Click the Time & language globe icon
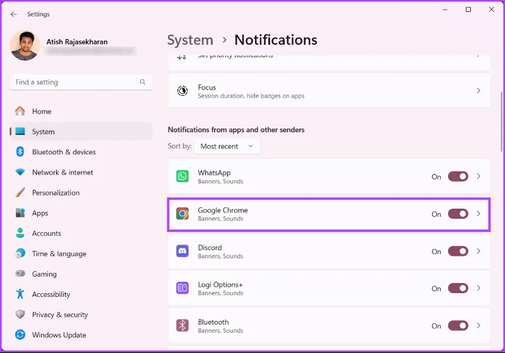 point(20,253)
